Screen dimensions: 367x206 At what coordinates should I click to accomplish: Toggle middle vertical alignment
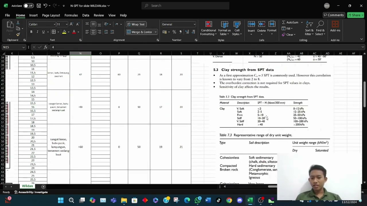coord(93,24)
